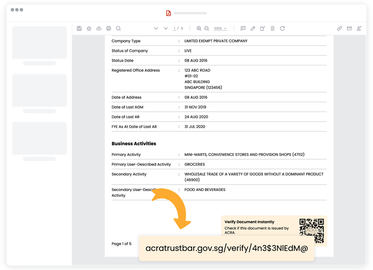373x270 pixels.
Task: Add a new page with the page icon
Action: (262, 28)
